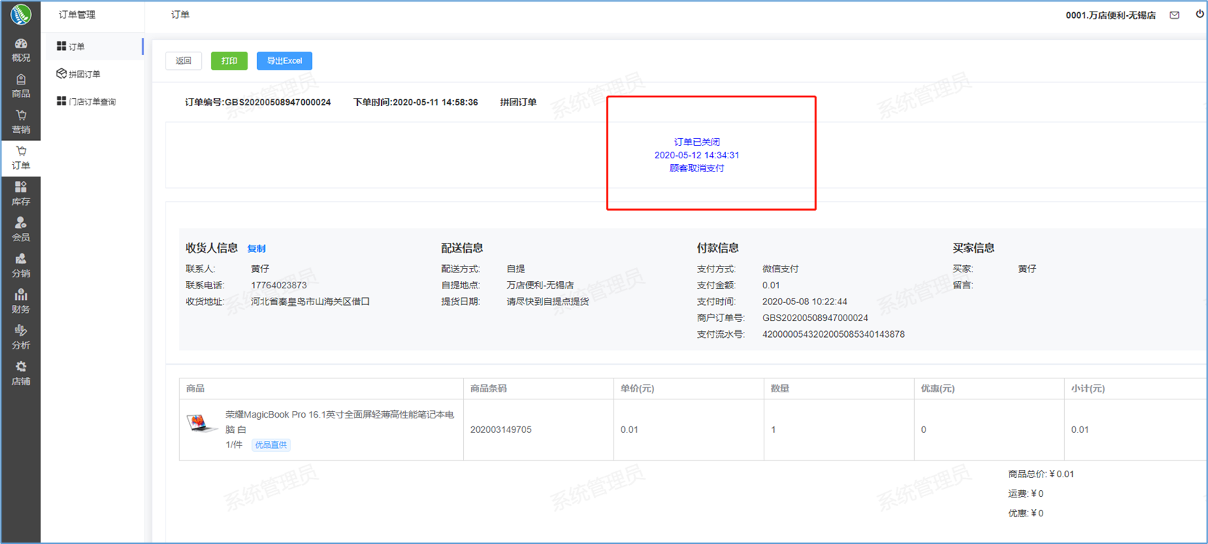This screenshot has height=544, width=1208.
Task: Click the store name 0001.万店便利-无锡店
Action: pyautogui.click(x=1111, y=15)
